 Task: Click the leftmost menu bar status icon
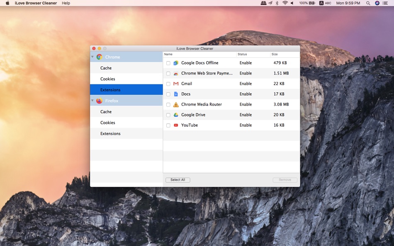click(x=263, y=3)
